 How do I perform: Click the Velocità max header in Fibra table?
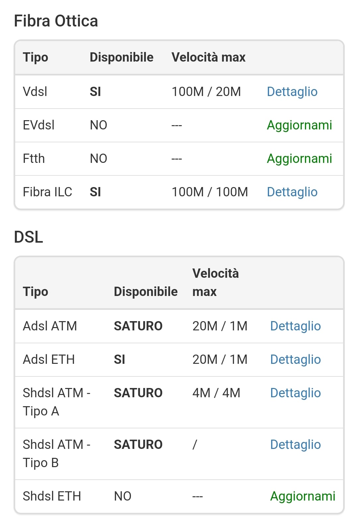(x=209, y=57)
